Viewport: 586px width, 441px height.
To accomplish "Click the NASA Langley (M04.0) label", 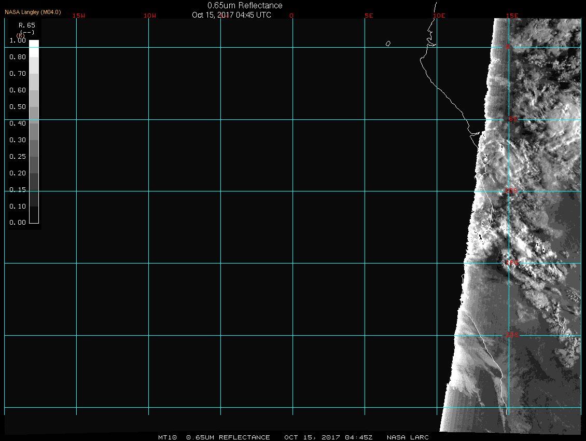I will [33, 11].
